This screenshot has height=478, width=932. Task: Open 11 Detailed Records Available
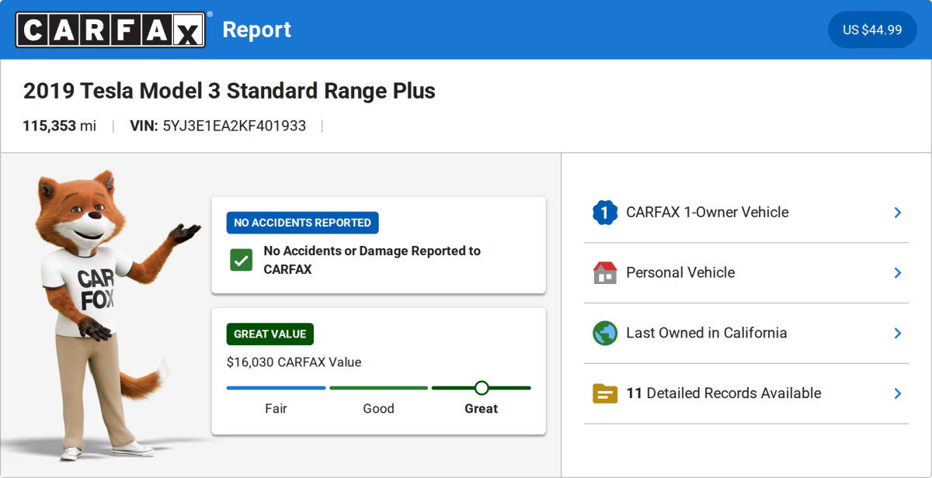pyautogui.click(x=746, y=393)
